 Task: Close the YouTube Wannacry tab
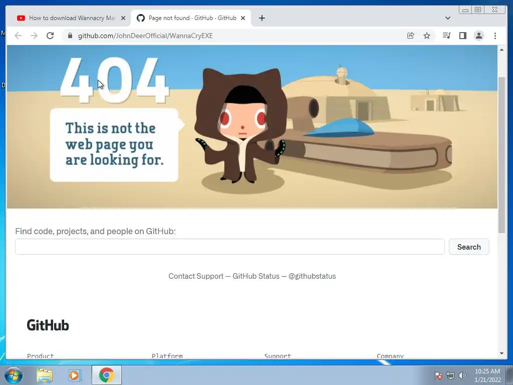point(123,18)
